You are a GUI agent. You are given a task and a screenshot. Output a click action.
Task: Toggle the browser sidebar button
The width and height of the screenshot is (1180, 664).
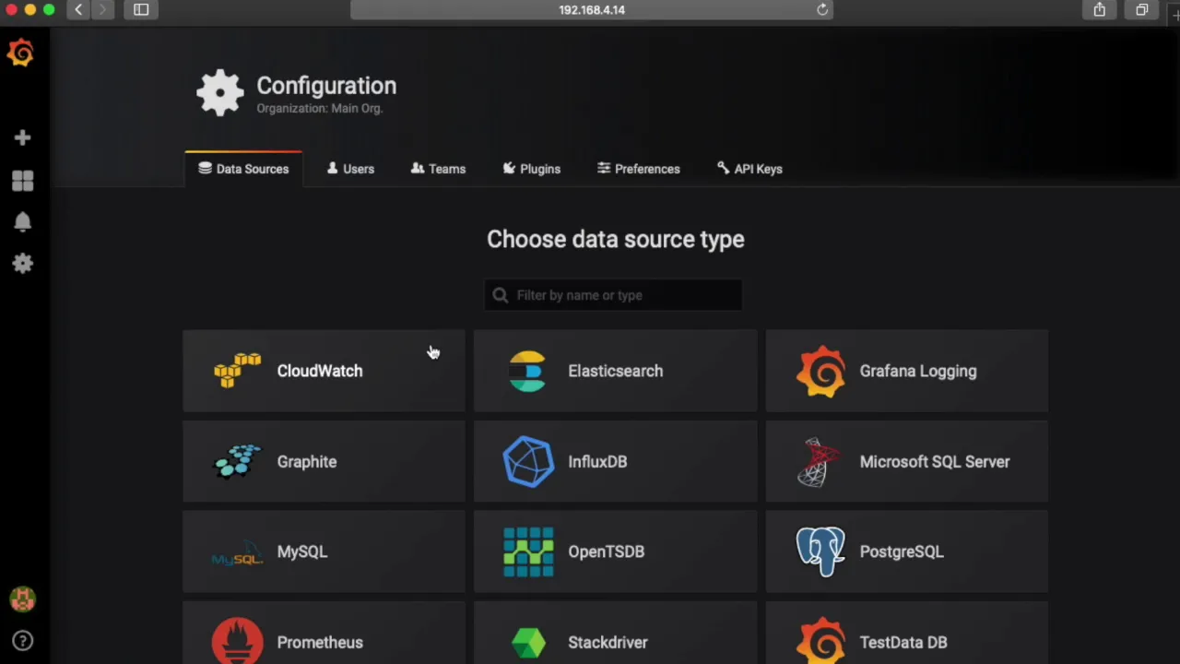tap(141, 10)
